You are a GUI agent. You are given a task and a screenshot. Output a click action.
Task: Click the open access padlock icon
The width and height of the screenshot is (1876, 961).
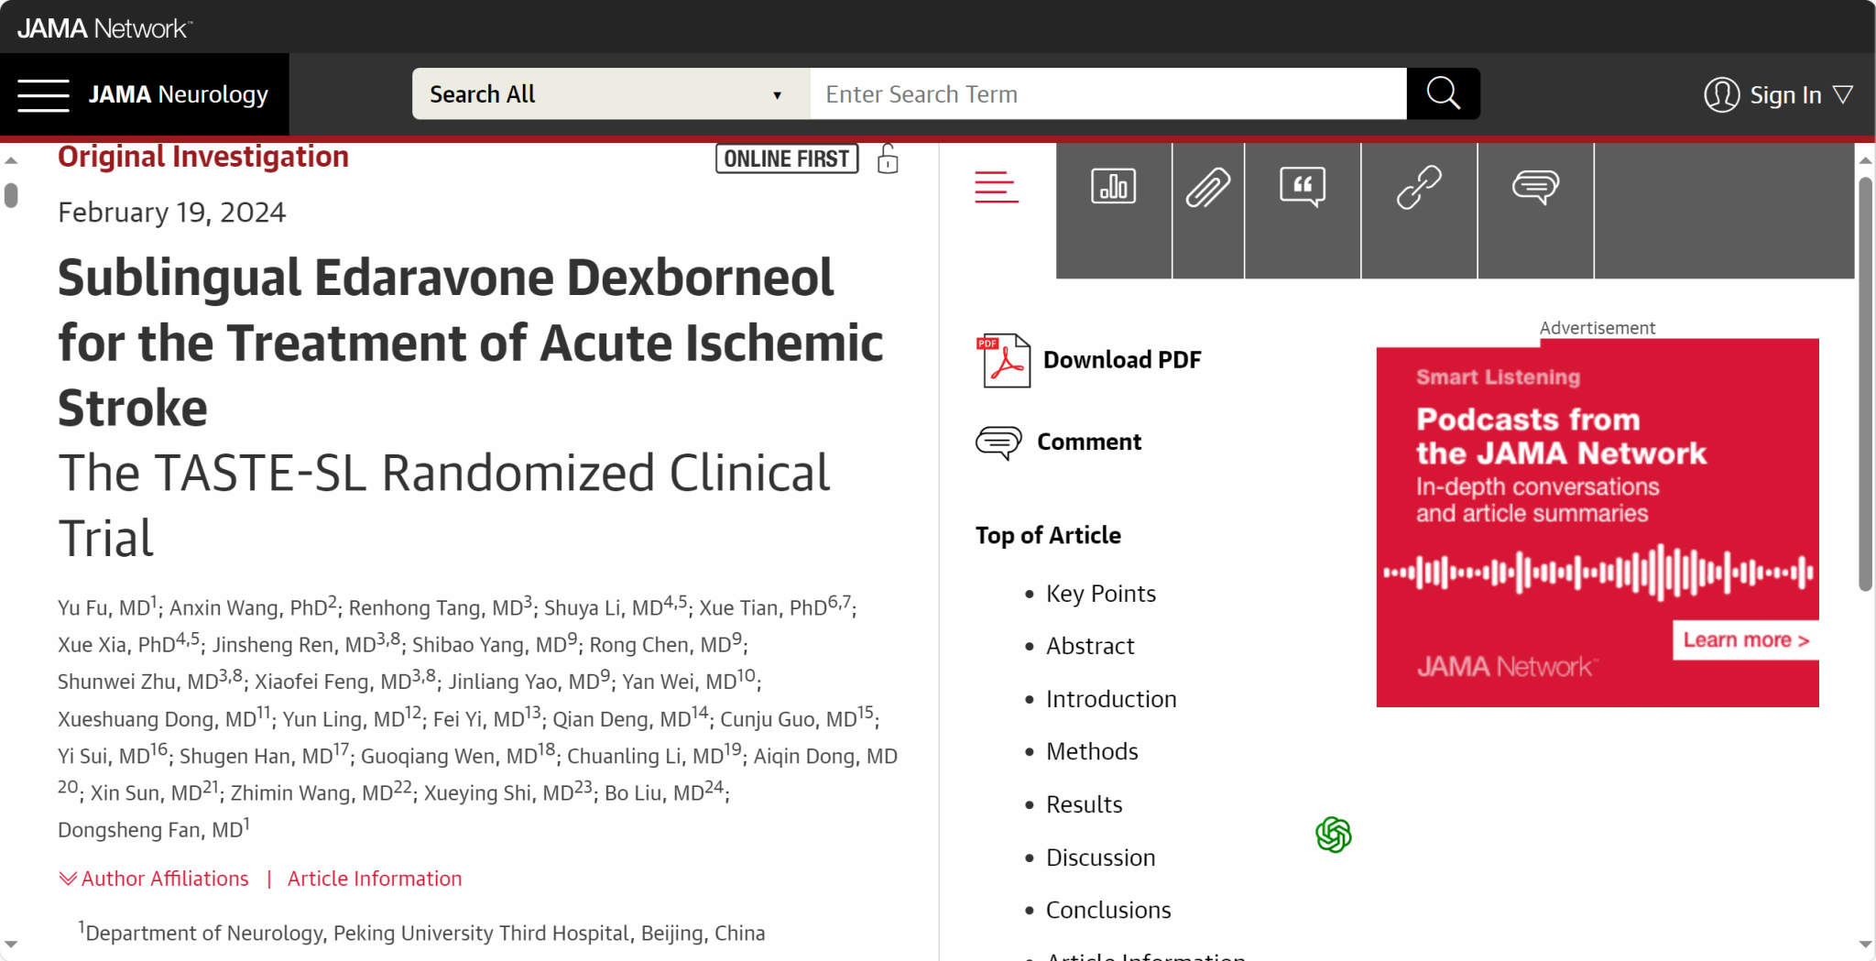[x=888, y=159]
